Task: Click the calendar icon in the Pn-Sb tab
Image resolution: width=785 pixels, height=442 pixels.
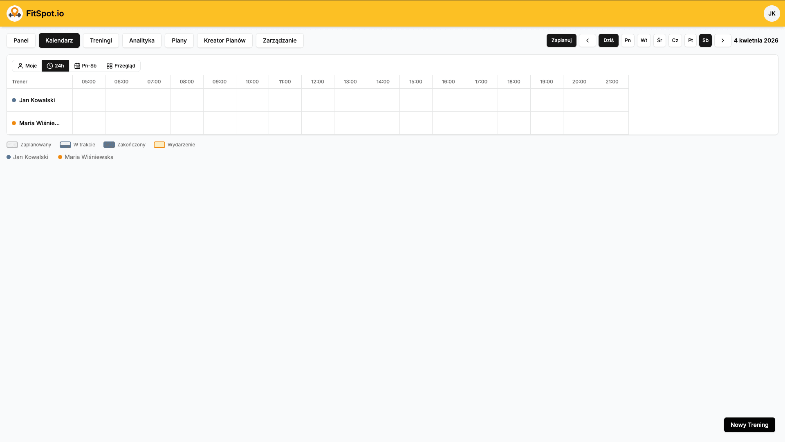Action: (77, 65)
